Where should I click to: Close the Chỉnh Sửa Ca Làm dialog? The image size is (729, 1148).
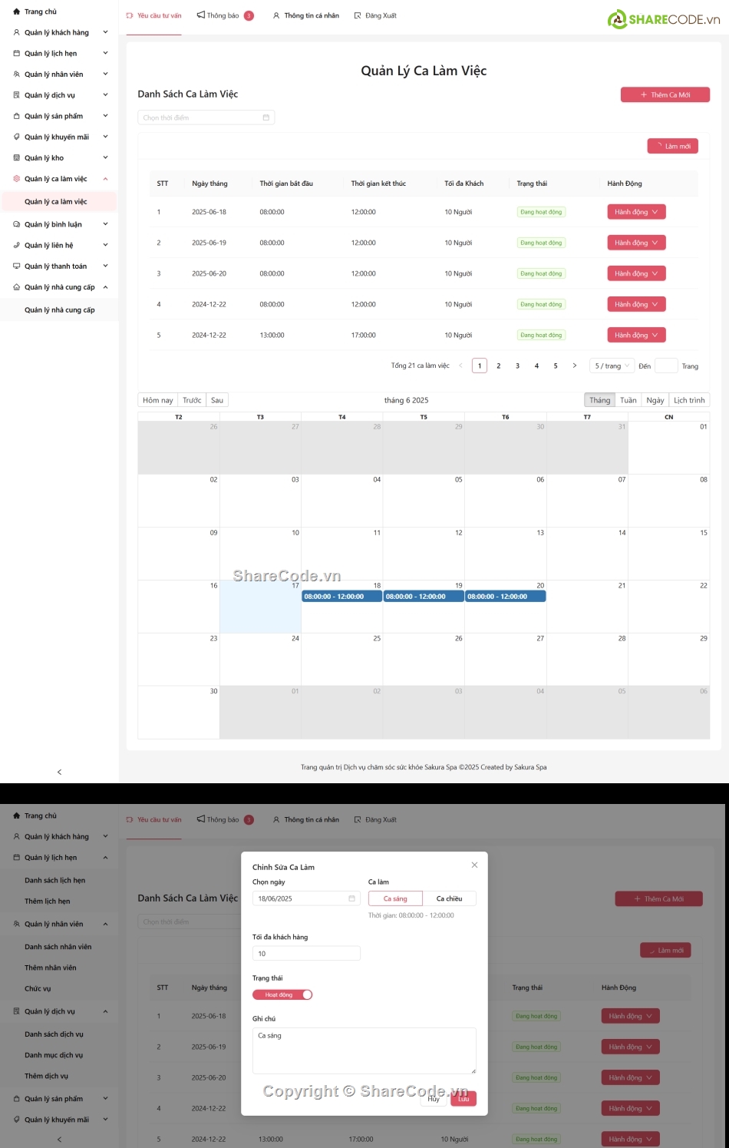[474, 865]
